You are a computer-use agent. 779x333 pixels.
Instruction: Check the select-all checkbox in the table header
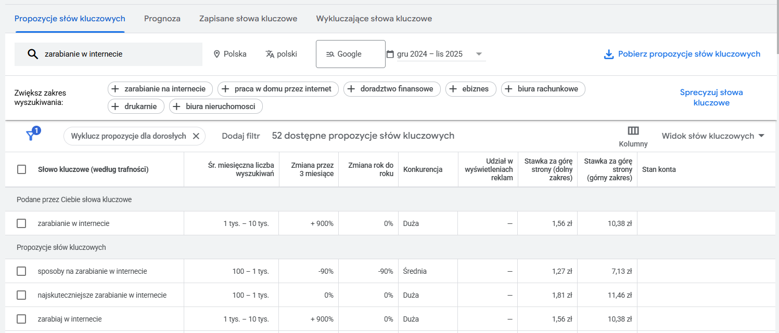click(x=21, y=169)
